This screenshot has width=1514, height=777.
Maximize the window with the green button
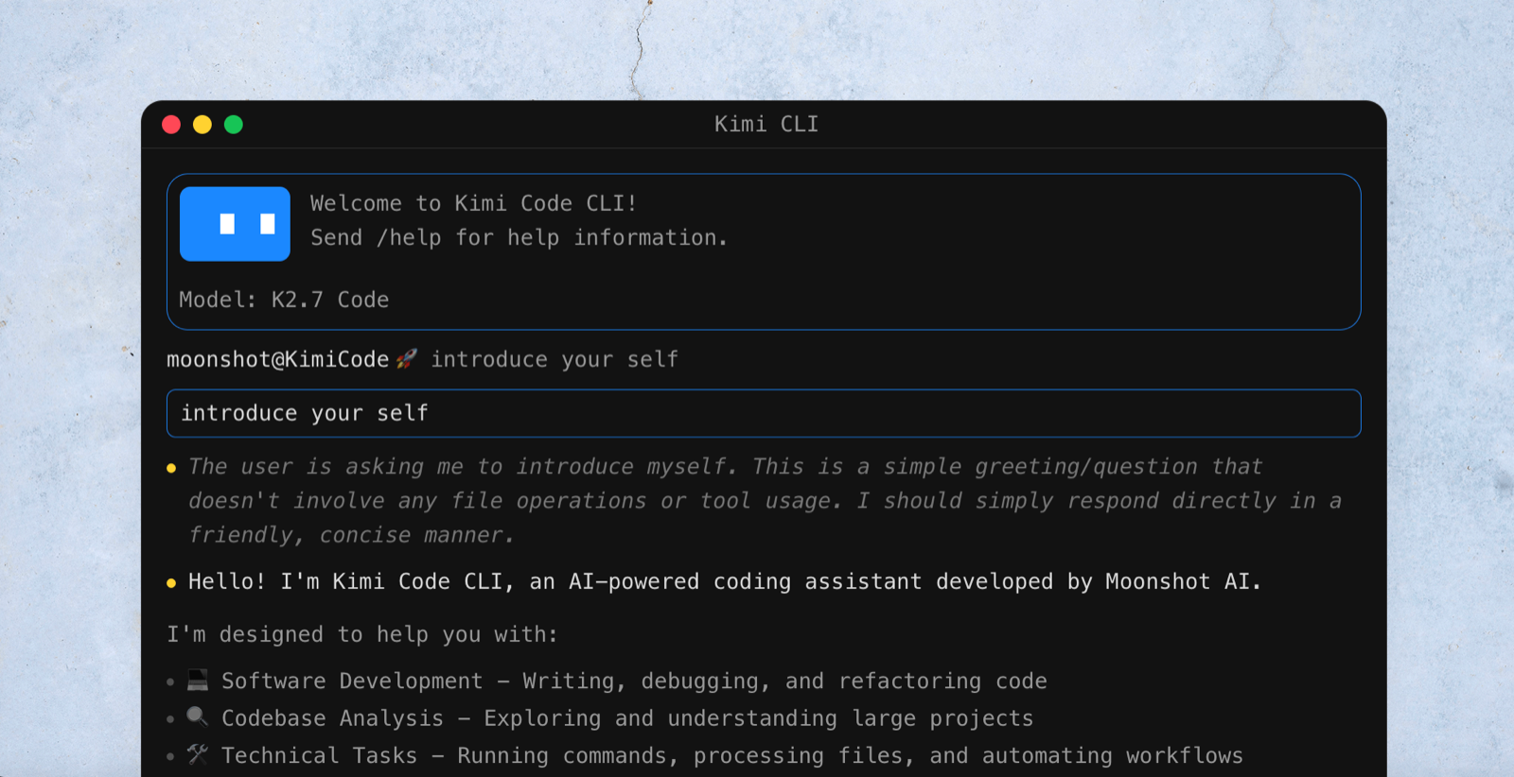[x=234, y=125]
